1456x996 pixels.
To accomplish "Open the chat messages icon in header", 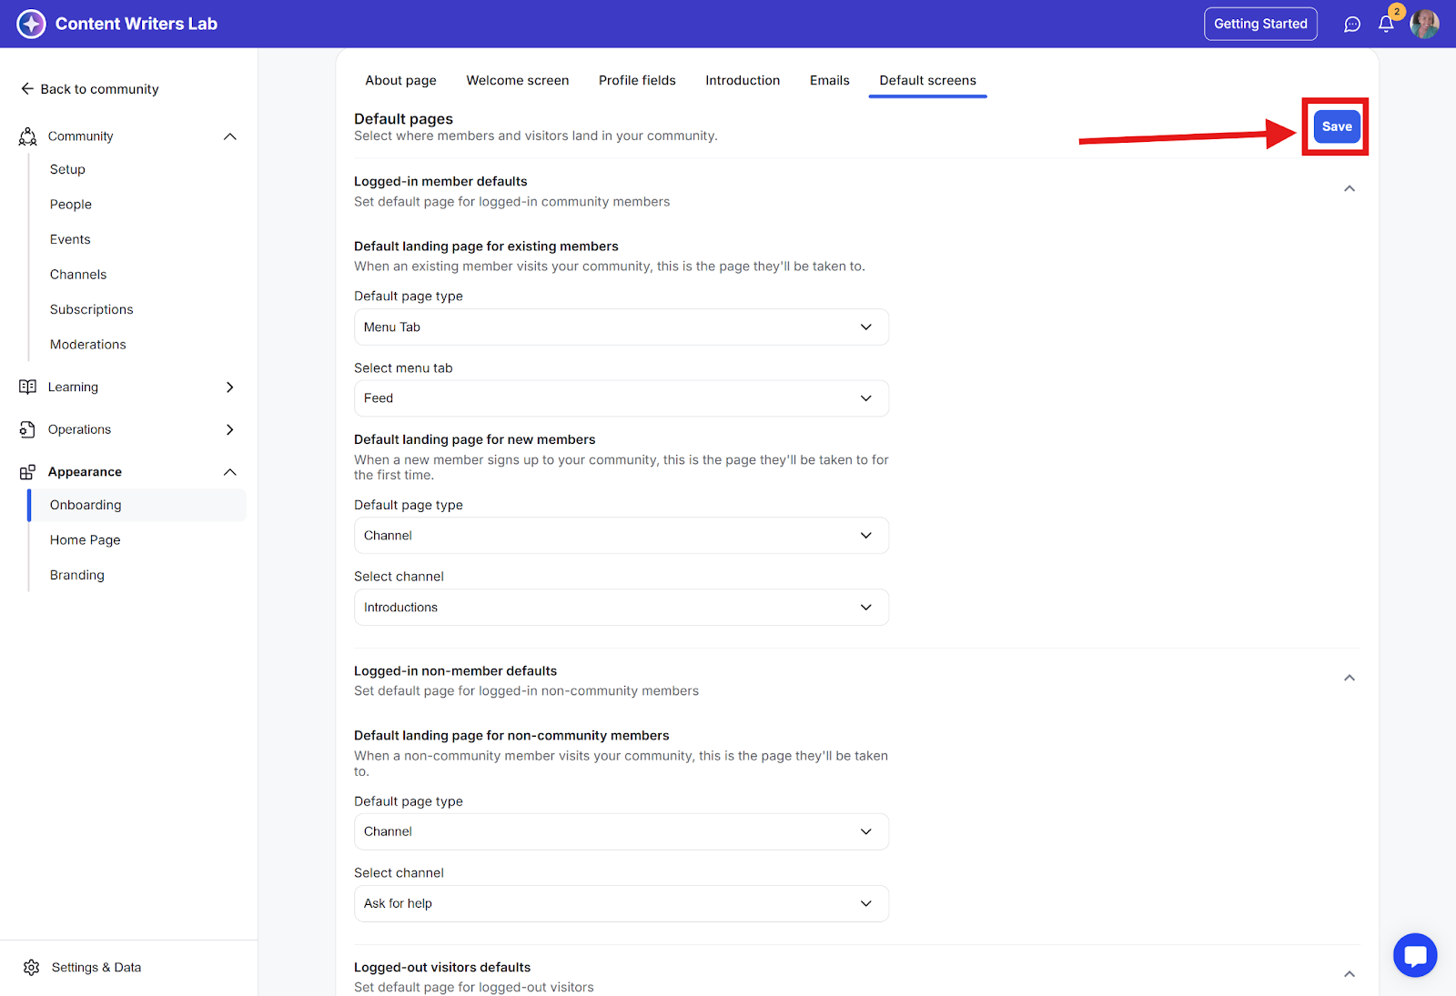I will click(1352, 25).
